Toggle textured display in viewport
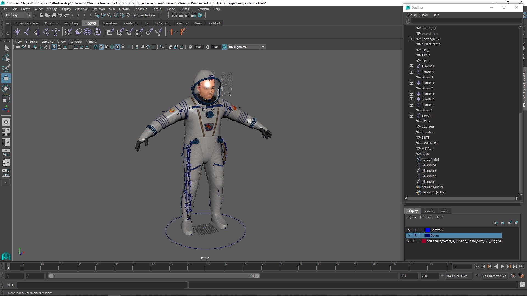The height and width of the screenshot is (296, 527). (x=117, y=47)
